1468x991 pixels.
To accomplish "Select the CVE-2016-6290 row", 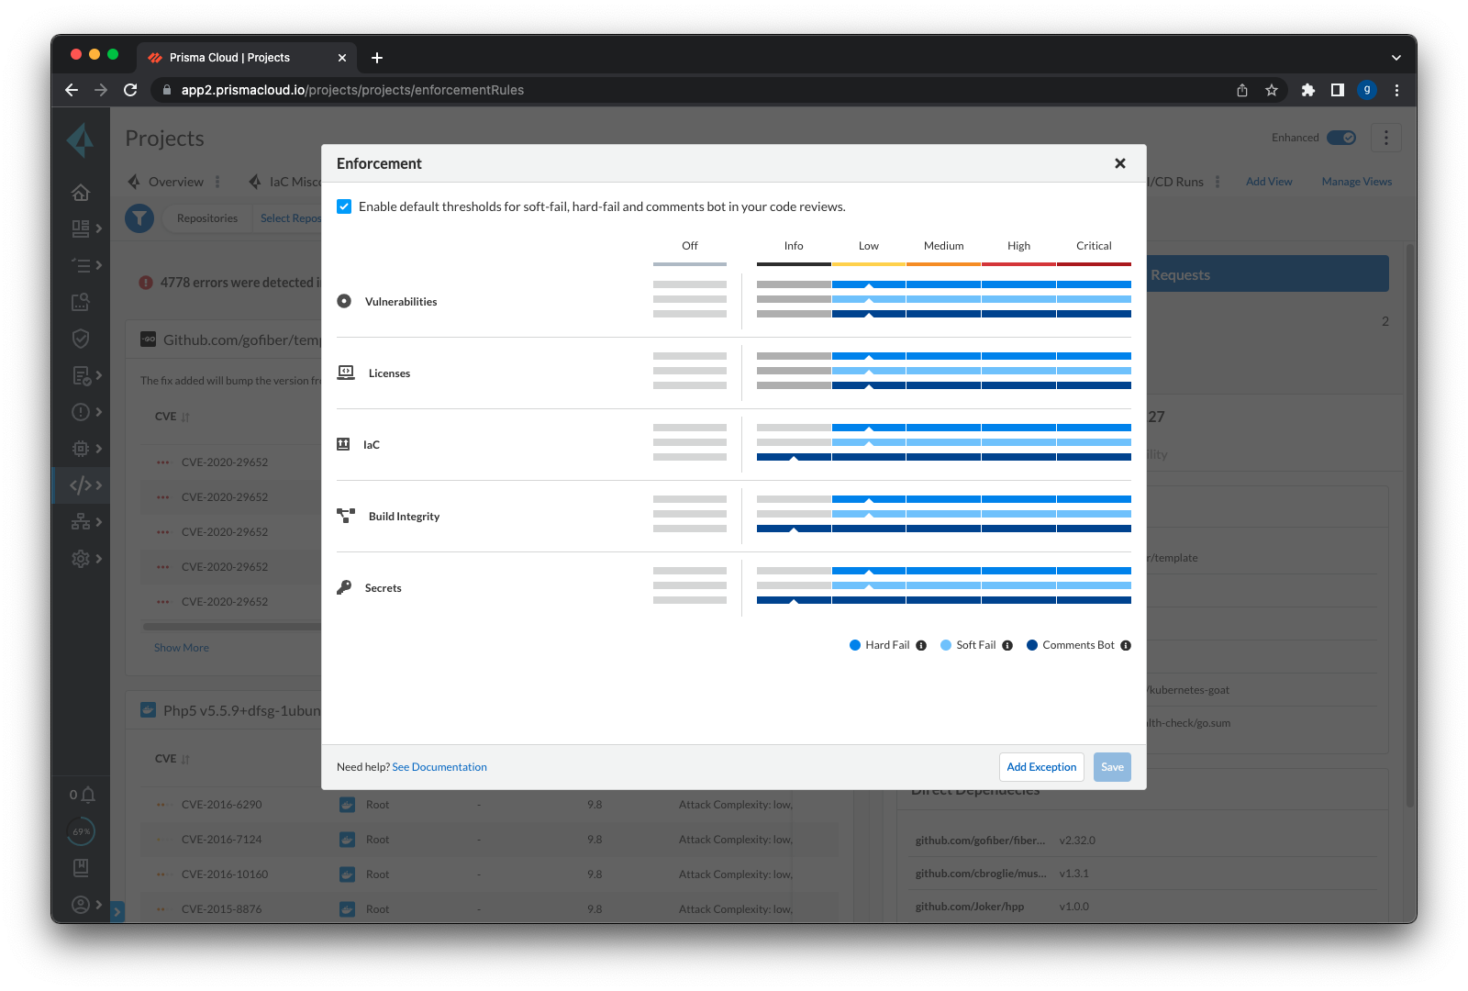I will [489, 805].
